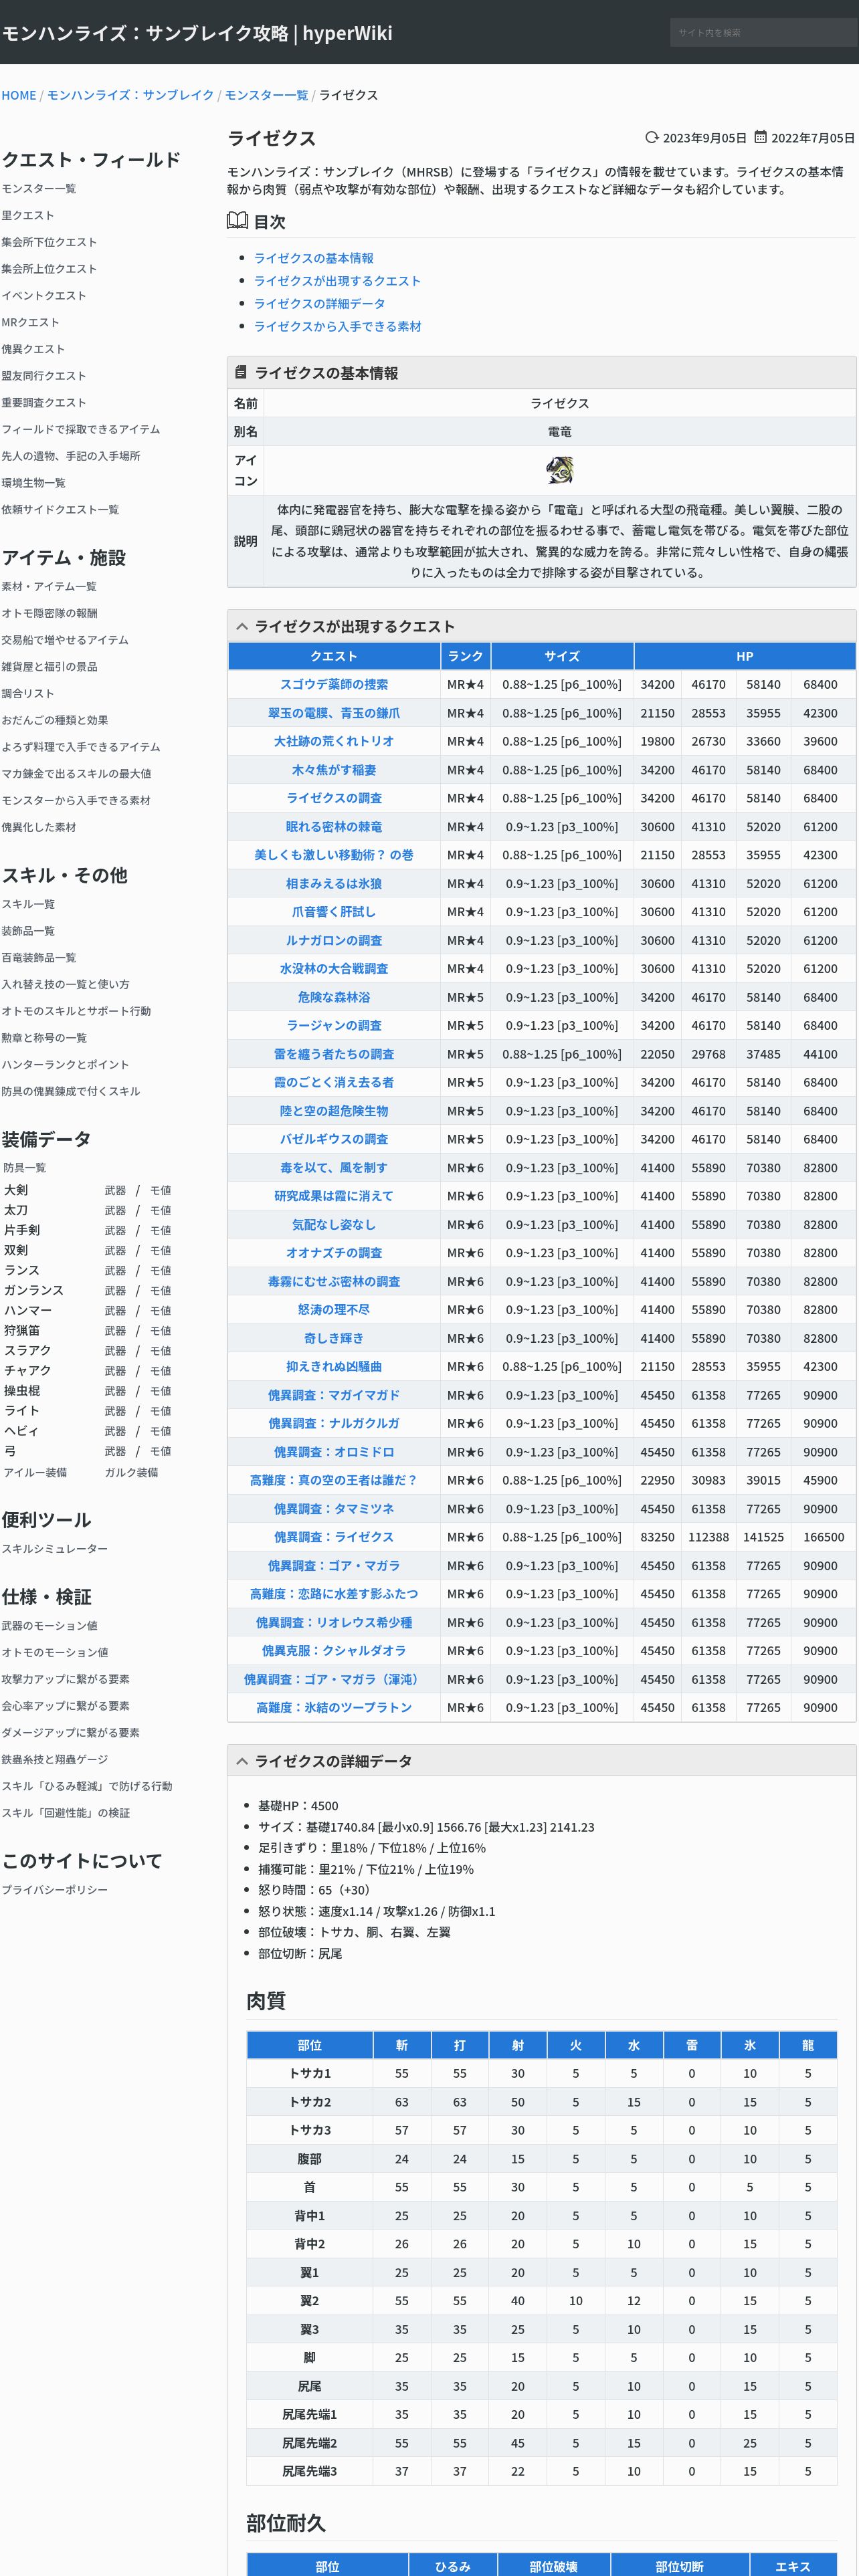Screen dimensions: 859x2576
Task: Click the document icon in ライゼクスの基本情報 header
Action: (x=240, y=372)
